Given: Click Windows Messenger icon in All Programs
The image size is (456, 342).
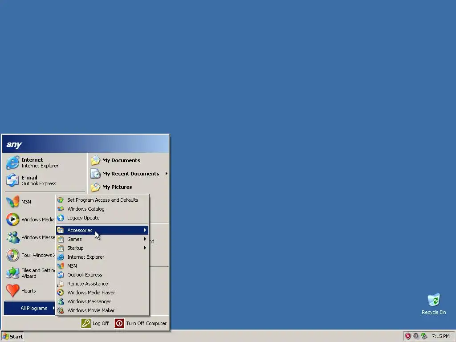Looking at the screenshot, I should 61,301.
